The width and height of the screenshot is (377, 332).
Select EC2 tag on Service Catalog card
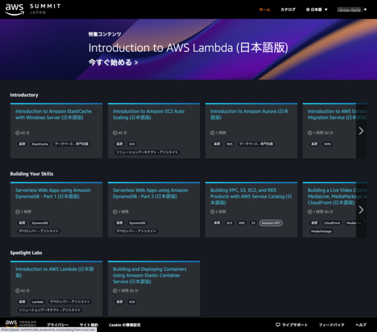point(229,223)
